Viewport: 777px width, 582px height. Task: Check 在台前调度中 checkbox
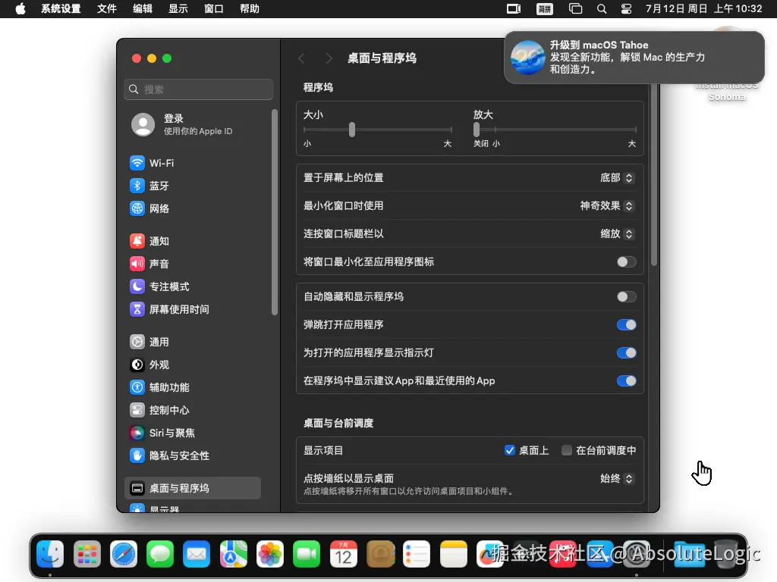566,450
